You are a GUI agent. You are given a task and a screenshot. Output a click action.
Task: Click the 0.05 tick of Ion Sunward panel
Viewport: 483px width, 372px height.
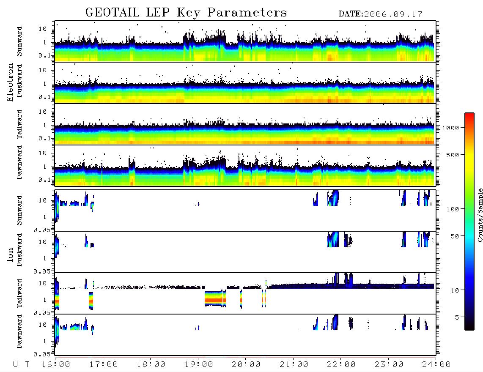pyautogui.click(x=42, y=230)
